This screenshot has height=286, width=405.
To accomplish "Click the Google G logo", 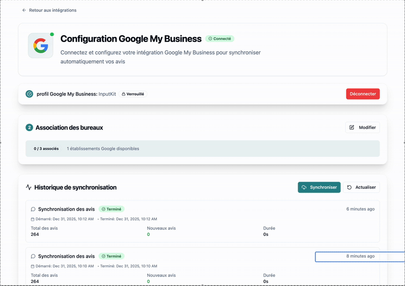I will coord(40,46).
